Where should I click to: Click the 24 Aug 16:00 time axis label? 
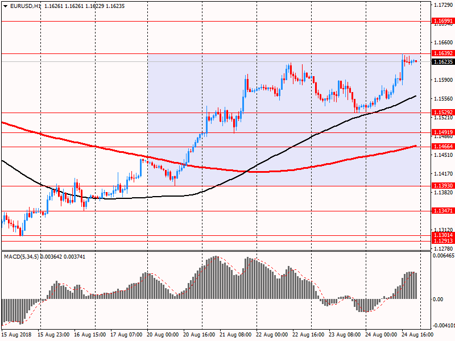point(417,335)
